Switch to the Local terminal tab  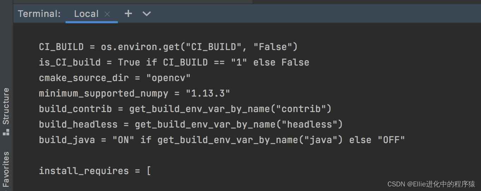point(86,14)
